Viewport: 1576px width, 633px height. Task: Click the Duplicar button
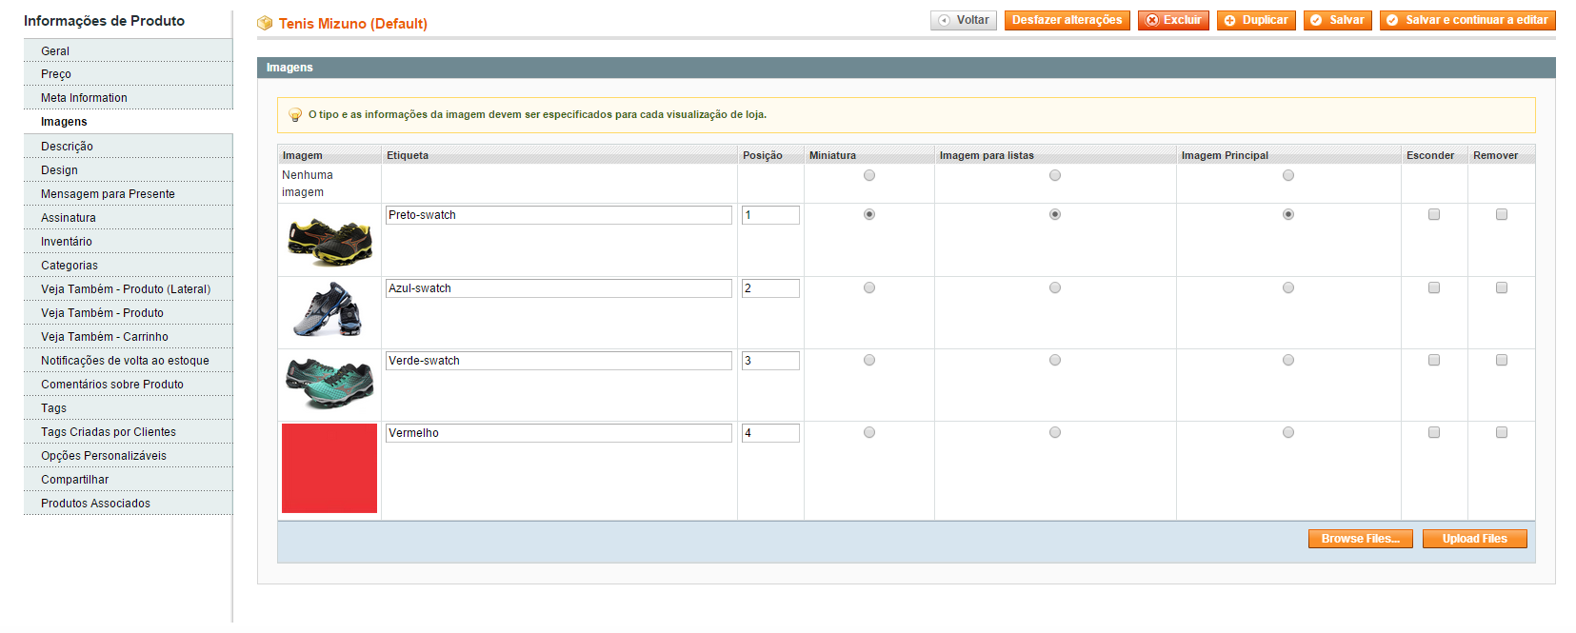click(x=1256, y=20)
